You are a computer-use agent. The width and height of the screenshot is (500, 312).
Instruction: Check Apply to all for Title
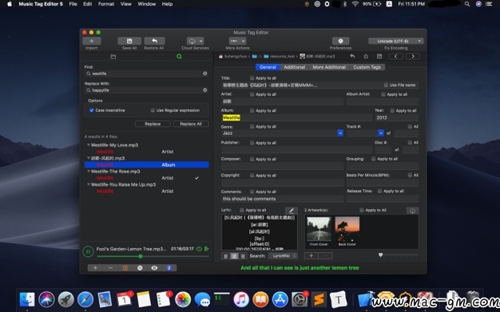(x=252, y=78)
